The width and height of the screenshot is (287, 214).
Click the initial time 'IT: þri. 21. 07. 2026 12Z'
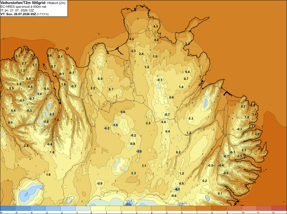point(17,10)
